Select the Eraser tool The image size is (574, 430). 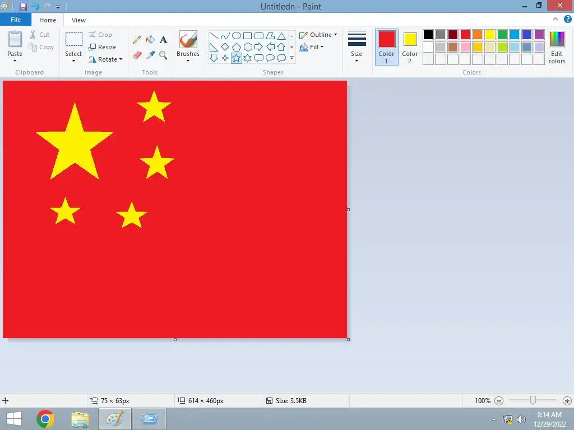pos(137,55)
